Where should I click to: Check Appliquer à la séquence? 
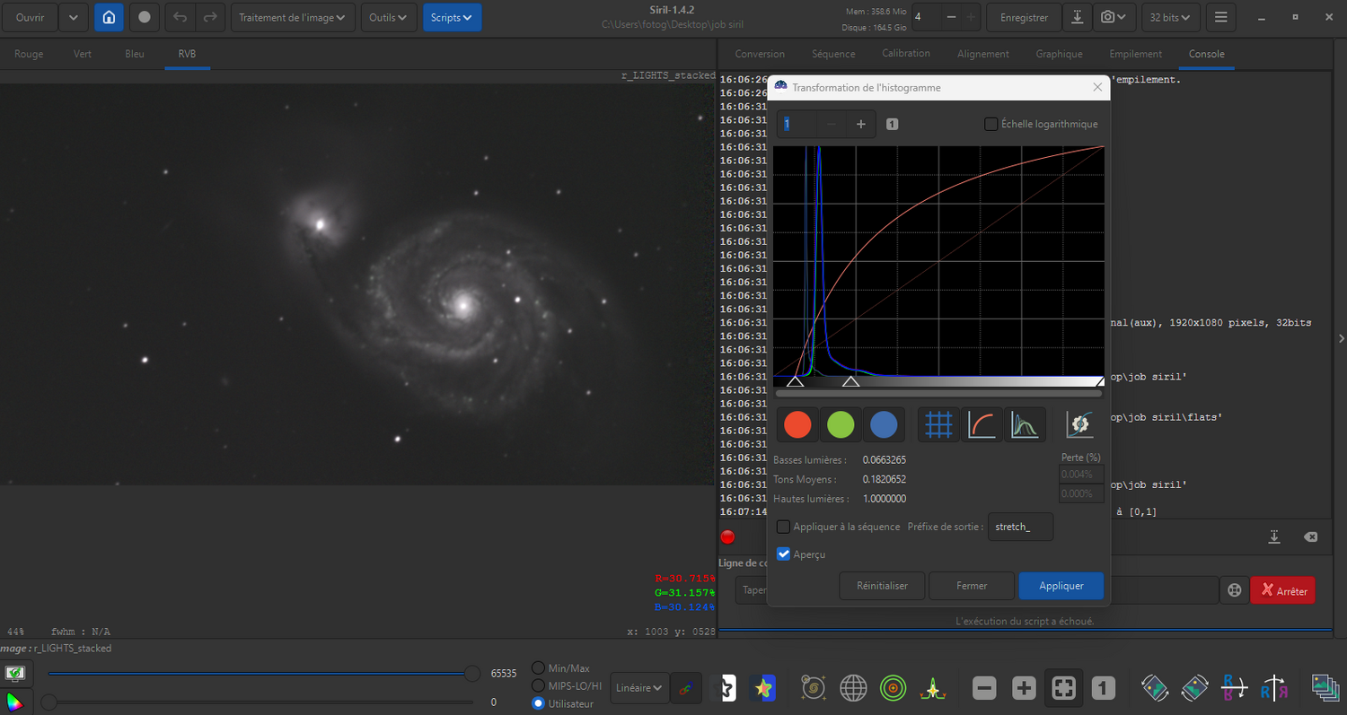[x=784, y=527]
